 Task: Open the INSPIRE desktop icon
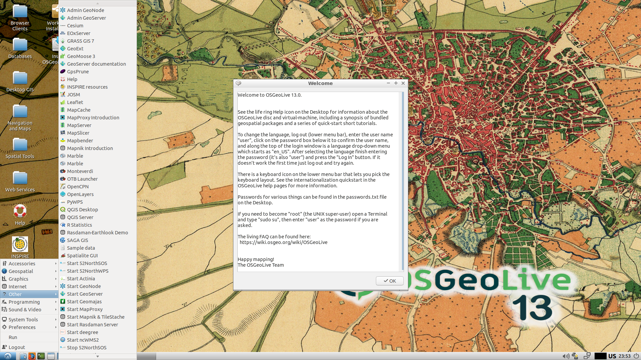click(x=20, y=247)
